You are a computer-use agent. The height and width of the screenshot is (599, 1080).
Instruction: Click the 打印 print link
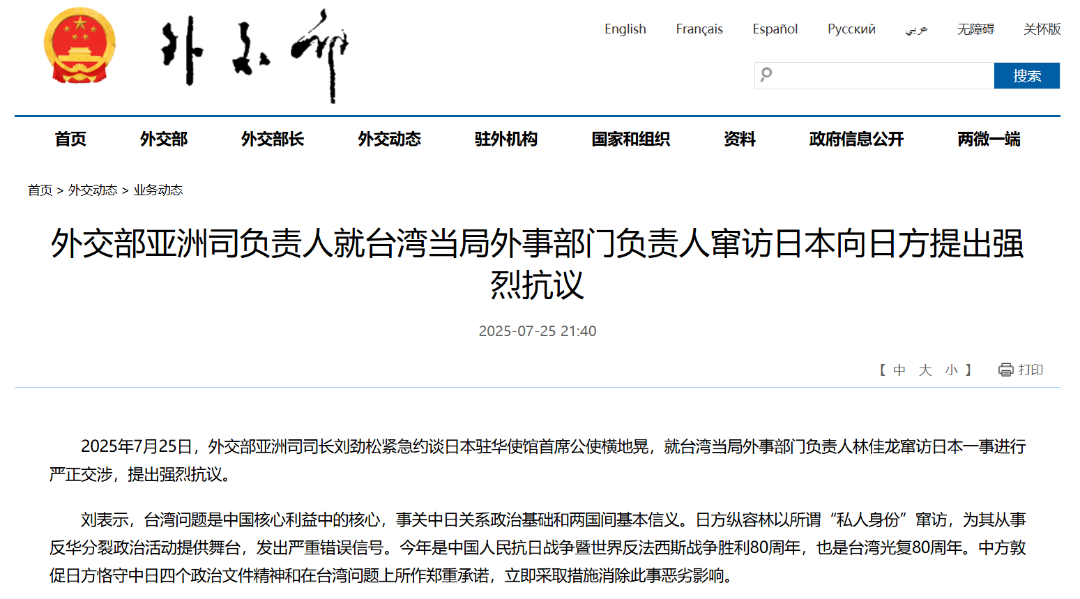(x=1030, y=370)
